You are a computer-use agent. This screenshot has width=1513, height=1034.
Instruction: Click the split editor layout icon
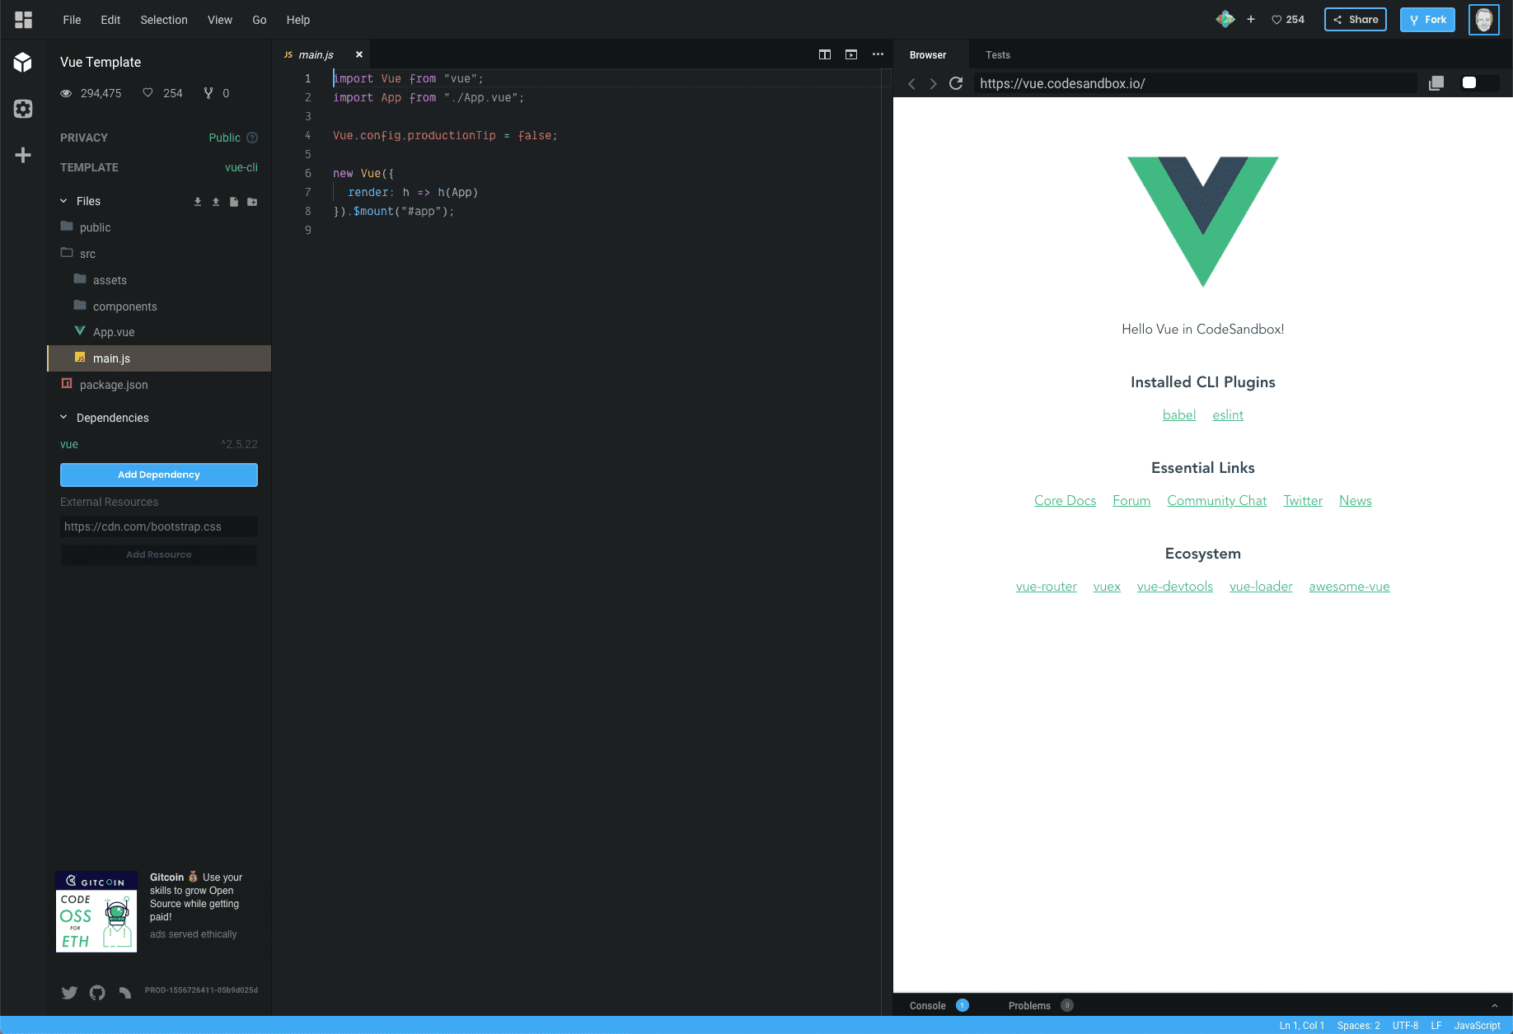tap(824, 54)
